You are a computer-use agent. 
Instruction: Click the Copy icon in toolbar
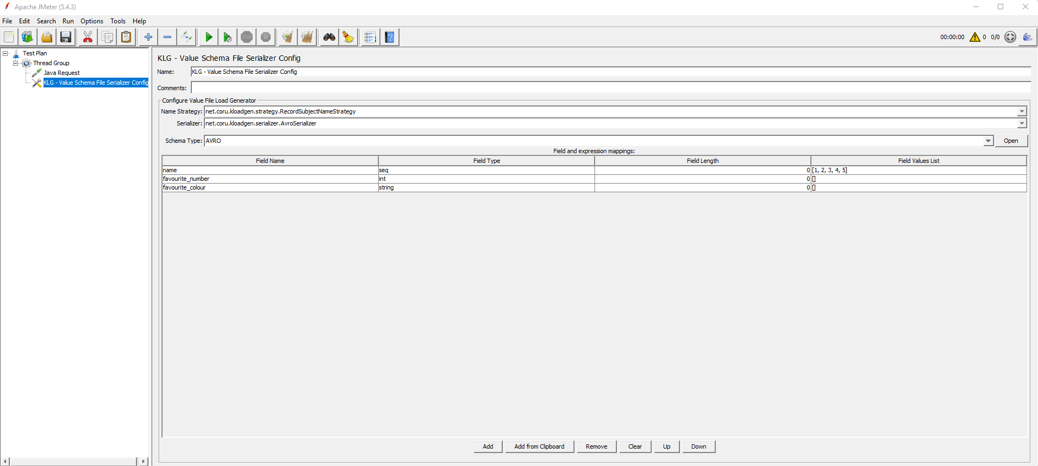click(108, 37)
